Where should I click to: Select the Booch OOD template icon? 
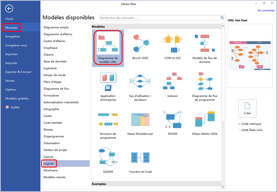(140, 43)
